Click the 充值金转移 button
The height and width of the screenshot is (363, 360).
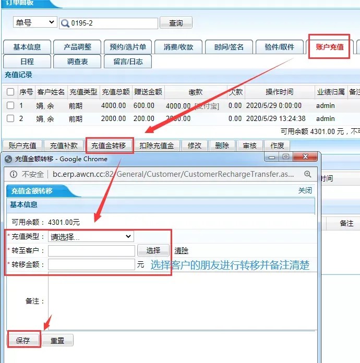(109, 146)
